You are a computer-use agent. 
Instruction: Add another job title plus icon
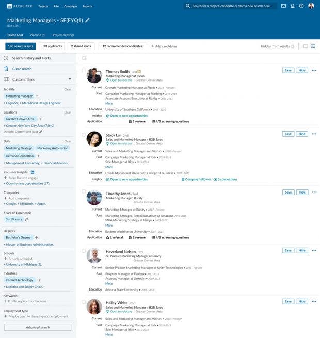pyautogui.click(x=37, y=96)
